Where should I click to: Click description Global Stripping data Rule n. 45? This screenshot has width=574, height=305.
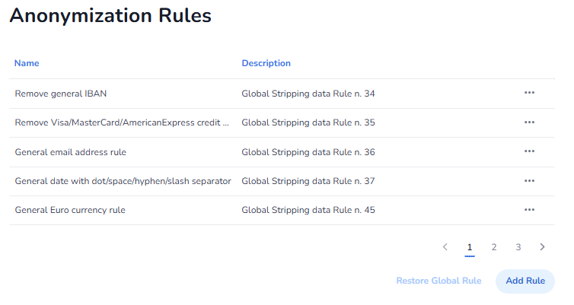(308, 210)
